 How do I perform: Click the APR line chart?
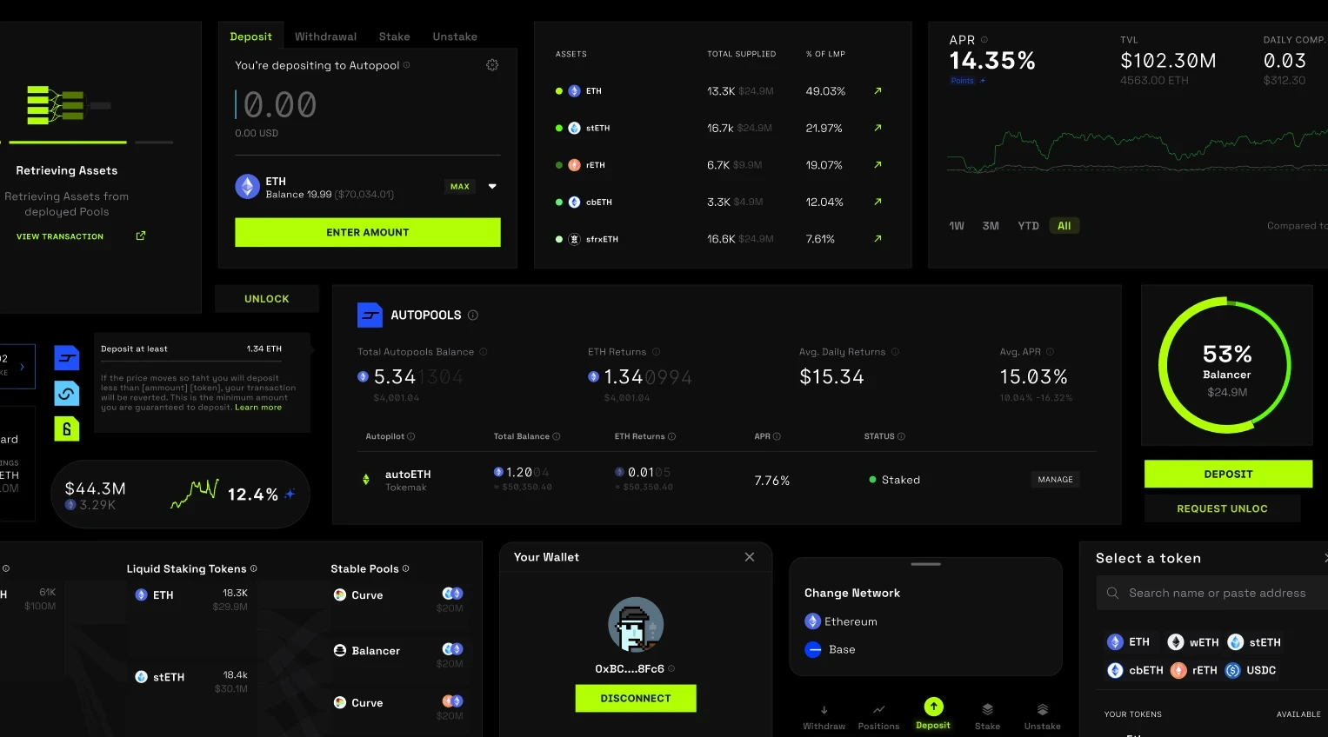(x=1138, y=151)
